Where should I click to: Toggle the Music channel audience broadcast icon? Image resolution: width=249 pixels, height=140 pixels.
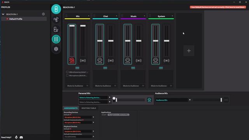(139, 61)
